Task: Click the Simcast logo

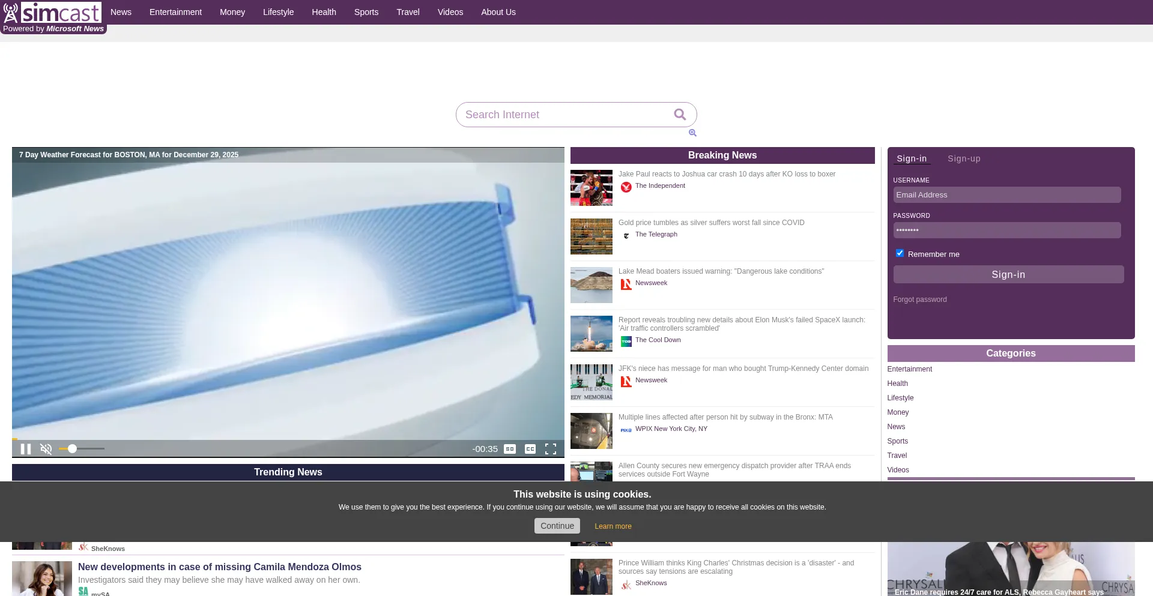Action: tap(53, 13)
